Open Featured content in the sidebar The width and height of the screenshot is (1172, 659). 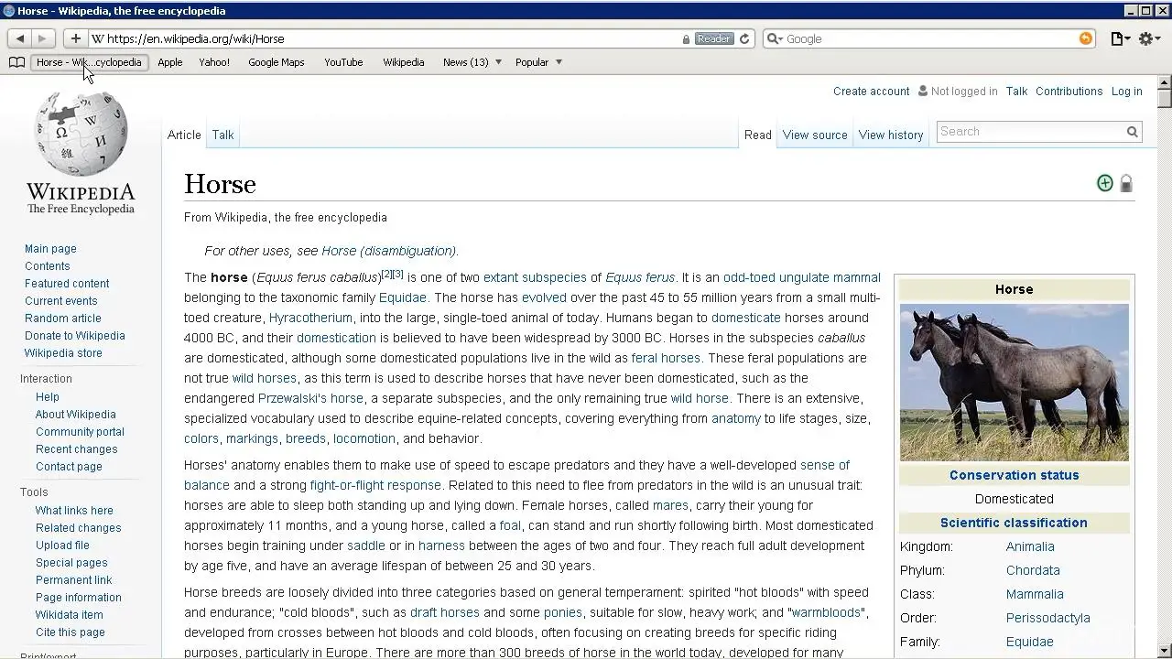[67, 283]
